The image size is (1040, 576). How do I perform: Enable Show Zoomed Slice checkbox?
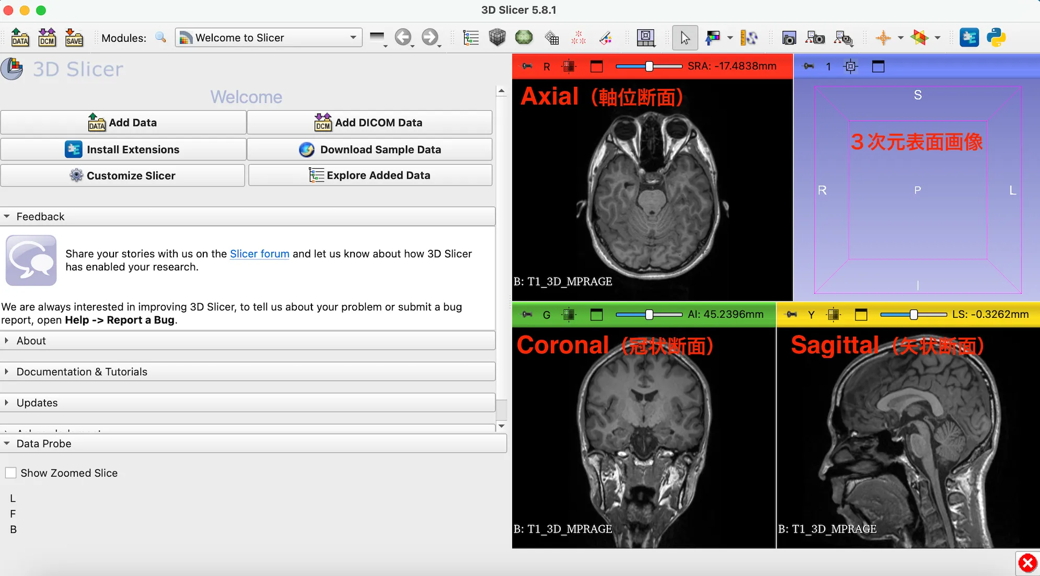11,473
